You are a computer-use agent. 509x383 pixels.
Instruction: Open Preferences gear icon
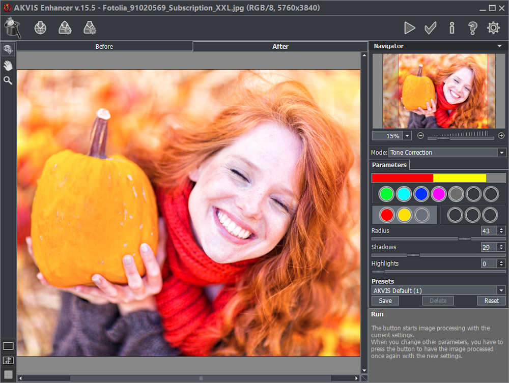click(x=493, y=28)
